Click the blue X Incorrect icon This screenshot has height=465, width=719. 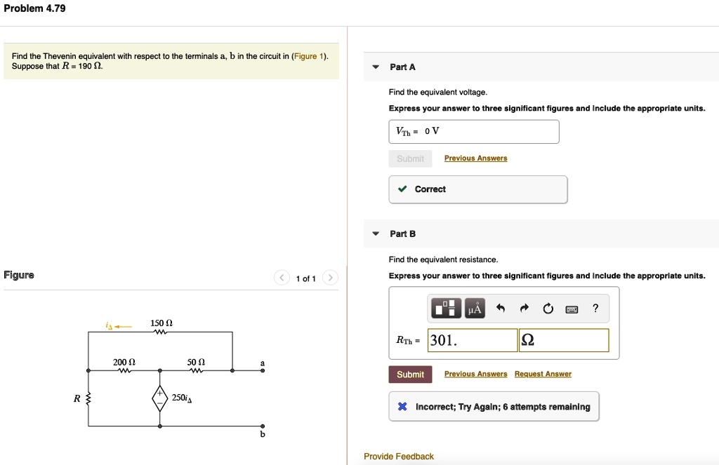point(402,406)
